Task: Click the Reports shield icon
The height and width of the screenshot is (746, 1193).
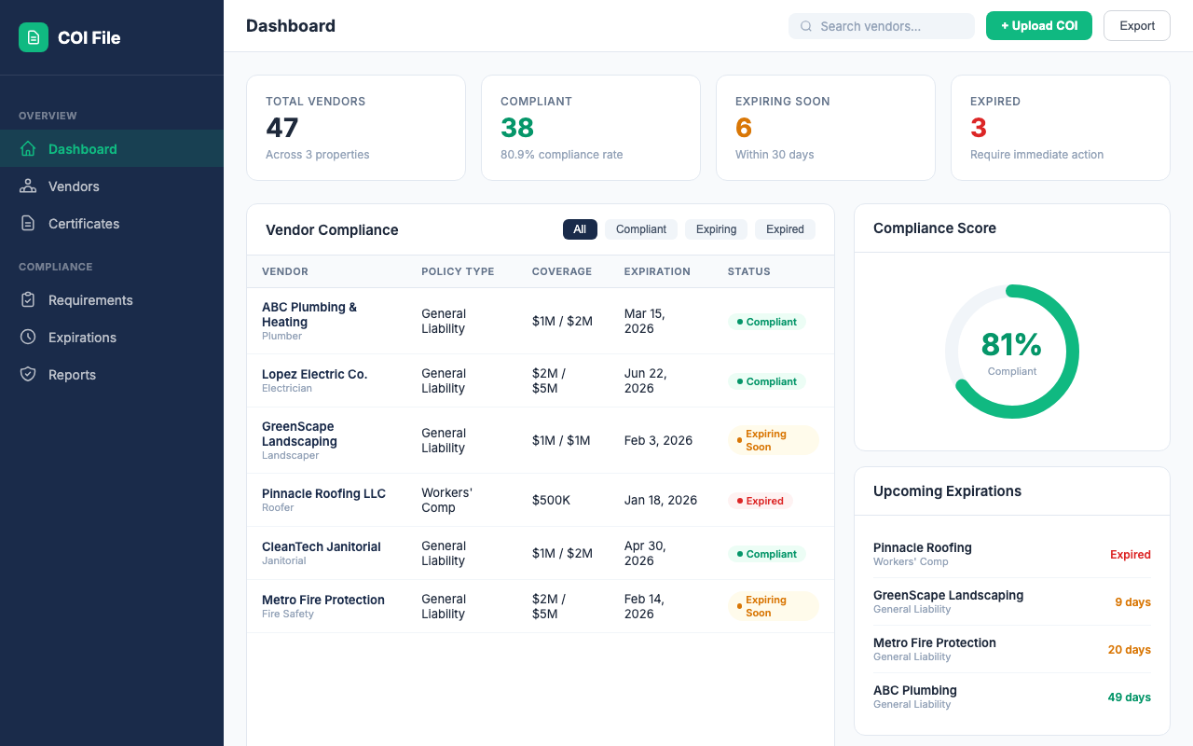Action: point(28,374)
